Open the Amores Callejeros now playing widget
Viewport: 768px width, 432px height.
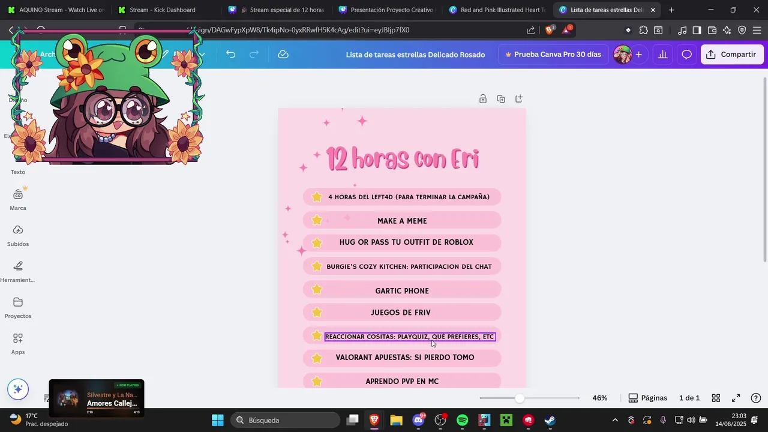click(97, 398)
